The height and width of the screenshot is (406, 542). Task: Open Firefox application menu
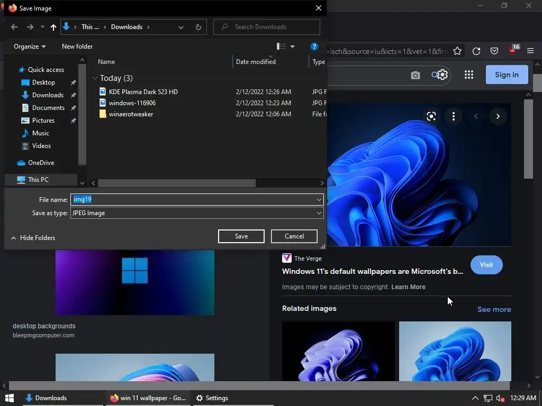[x=530, y=51]
